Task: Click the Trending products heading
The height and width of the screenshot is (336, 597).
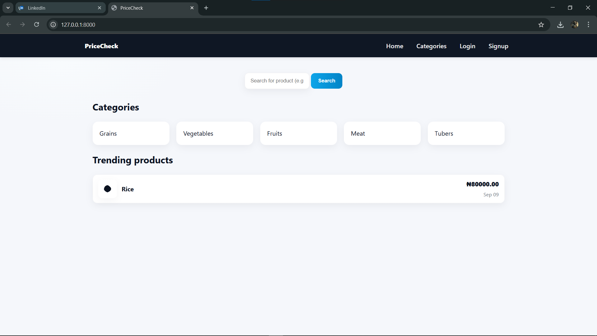Action: pos(133,160)
